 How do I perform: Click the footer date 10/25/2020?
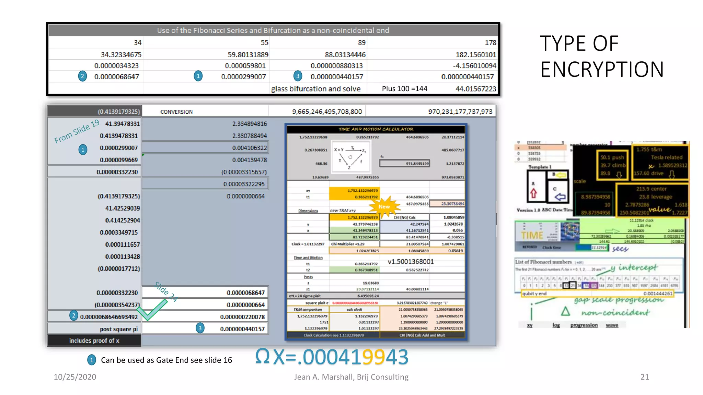point(75,377)
